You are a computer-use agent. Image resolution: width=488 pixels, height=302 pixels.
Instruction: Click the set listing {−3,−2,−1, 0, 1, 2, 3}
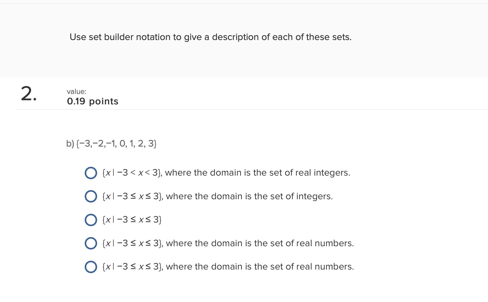116,144
